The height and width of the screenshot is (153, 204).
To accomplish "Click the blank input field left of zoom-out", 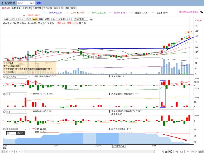I will 158,152.
